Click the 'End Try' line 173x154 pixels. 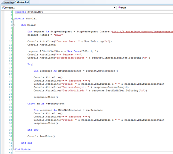click(33, 130)
